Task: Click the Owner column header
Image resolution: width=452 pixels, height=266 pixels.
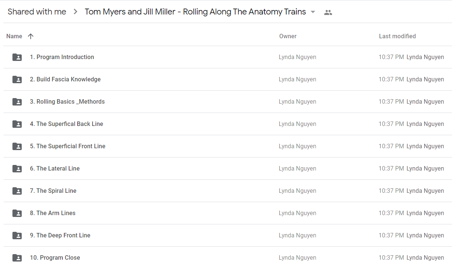Action: [x=288, y=36]
